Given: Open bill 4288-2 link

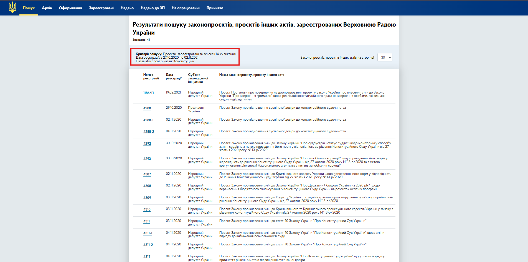Looking at the screenshot, I should pyautogui.click(x=148, y=132).
